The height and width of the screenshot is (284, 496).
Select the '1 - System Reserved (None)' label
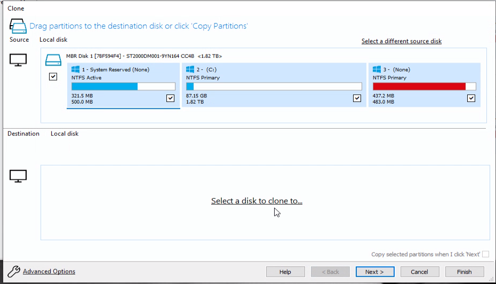pyautogui.click(x=115, y=69)
